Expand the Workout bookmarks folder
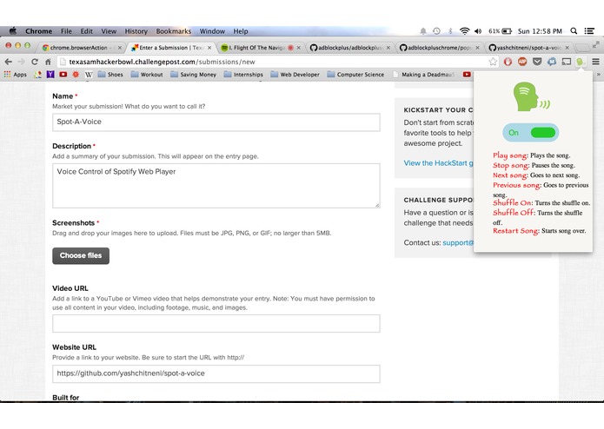Image resolution: width=604 pixels, height=429 pixels. 147,75
